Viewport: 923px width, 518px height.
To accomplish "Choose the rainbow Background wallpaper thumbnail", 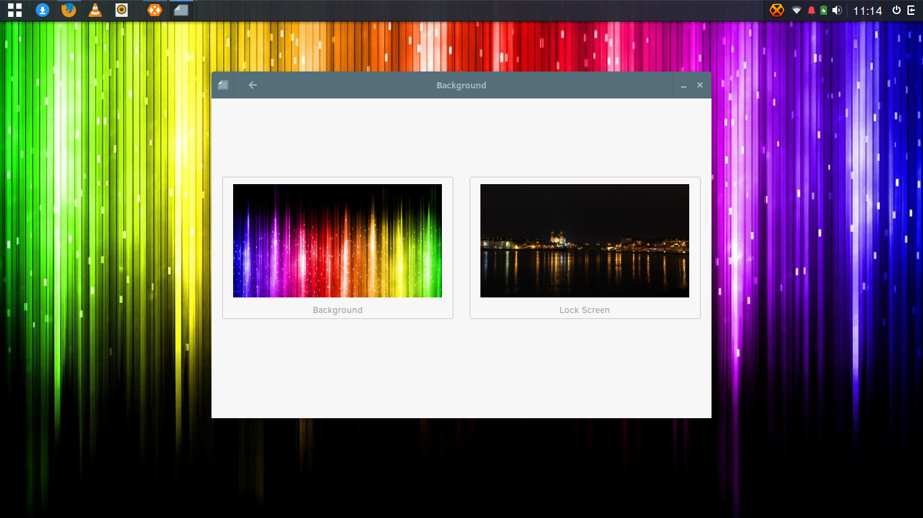I will [x=337, y=241].
